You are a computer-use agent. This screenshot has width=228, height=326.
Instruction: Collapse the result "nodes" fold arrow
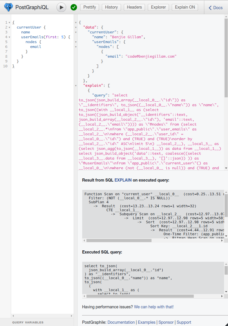(x=76, y=47)
